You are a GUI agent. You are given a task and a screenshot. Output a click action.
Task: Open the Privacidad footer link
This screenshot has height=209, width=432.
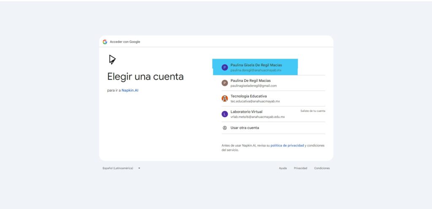[x=300, y=168]
